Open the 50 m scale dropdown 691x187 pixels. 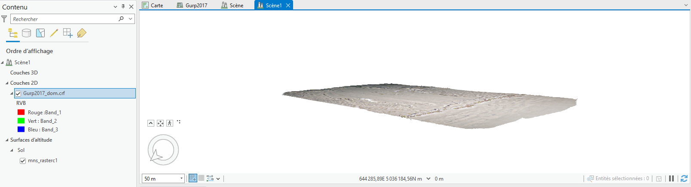tap(181, 178)
